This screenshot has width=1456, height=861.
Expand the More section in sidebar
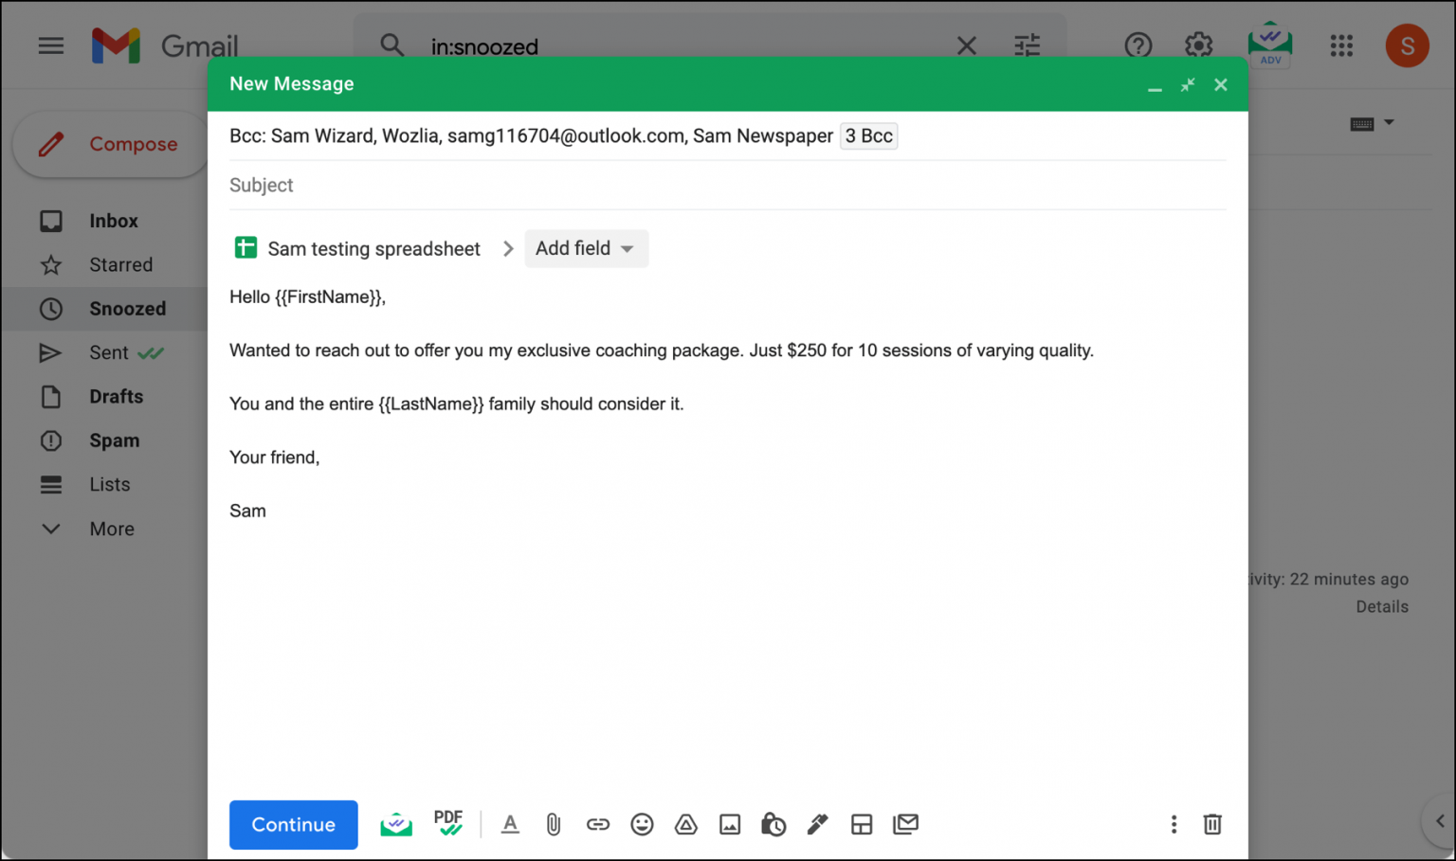[x=111, y=529]
